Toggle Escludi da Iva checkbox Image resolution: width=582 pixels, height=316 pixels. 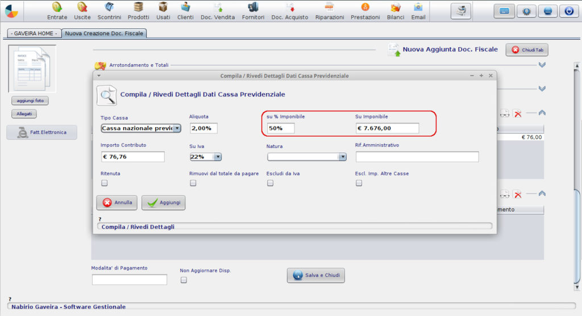tap(270, 183)
